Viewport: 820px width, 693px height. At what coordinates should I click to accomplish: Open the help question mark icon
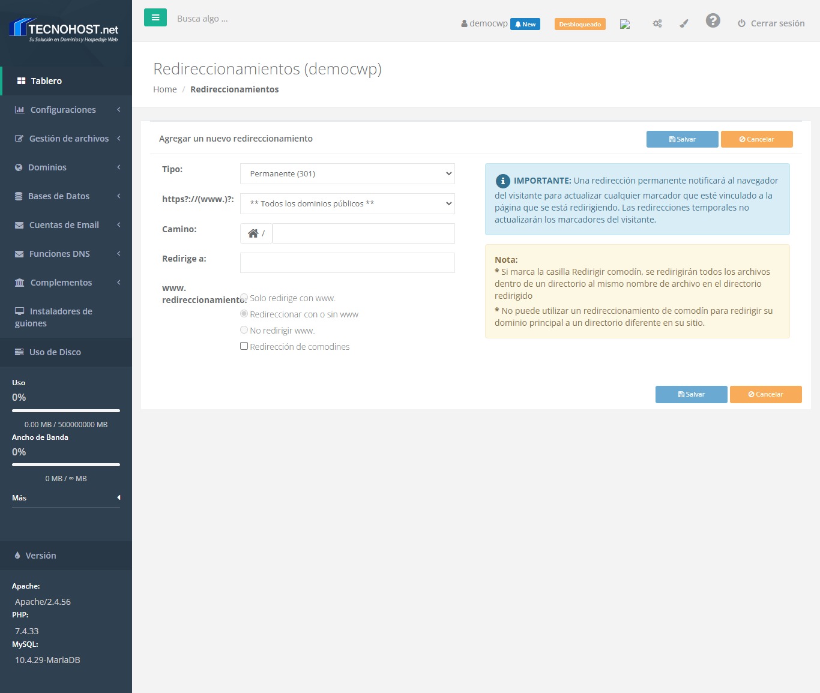pyautogui.click(x=713, y=21)
